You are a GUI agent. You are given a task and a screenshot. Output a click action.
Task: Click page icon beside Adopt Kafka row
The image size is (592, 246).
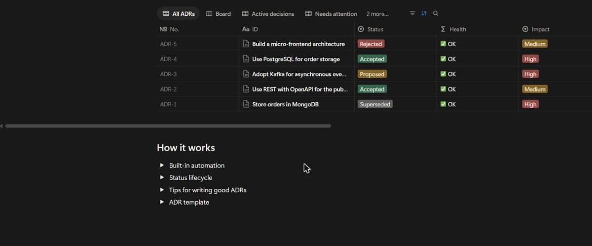246,74
